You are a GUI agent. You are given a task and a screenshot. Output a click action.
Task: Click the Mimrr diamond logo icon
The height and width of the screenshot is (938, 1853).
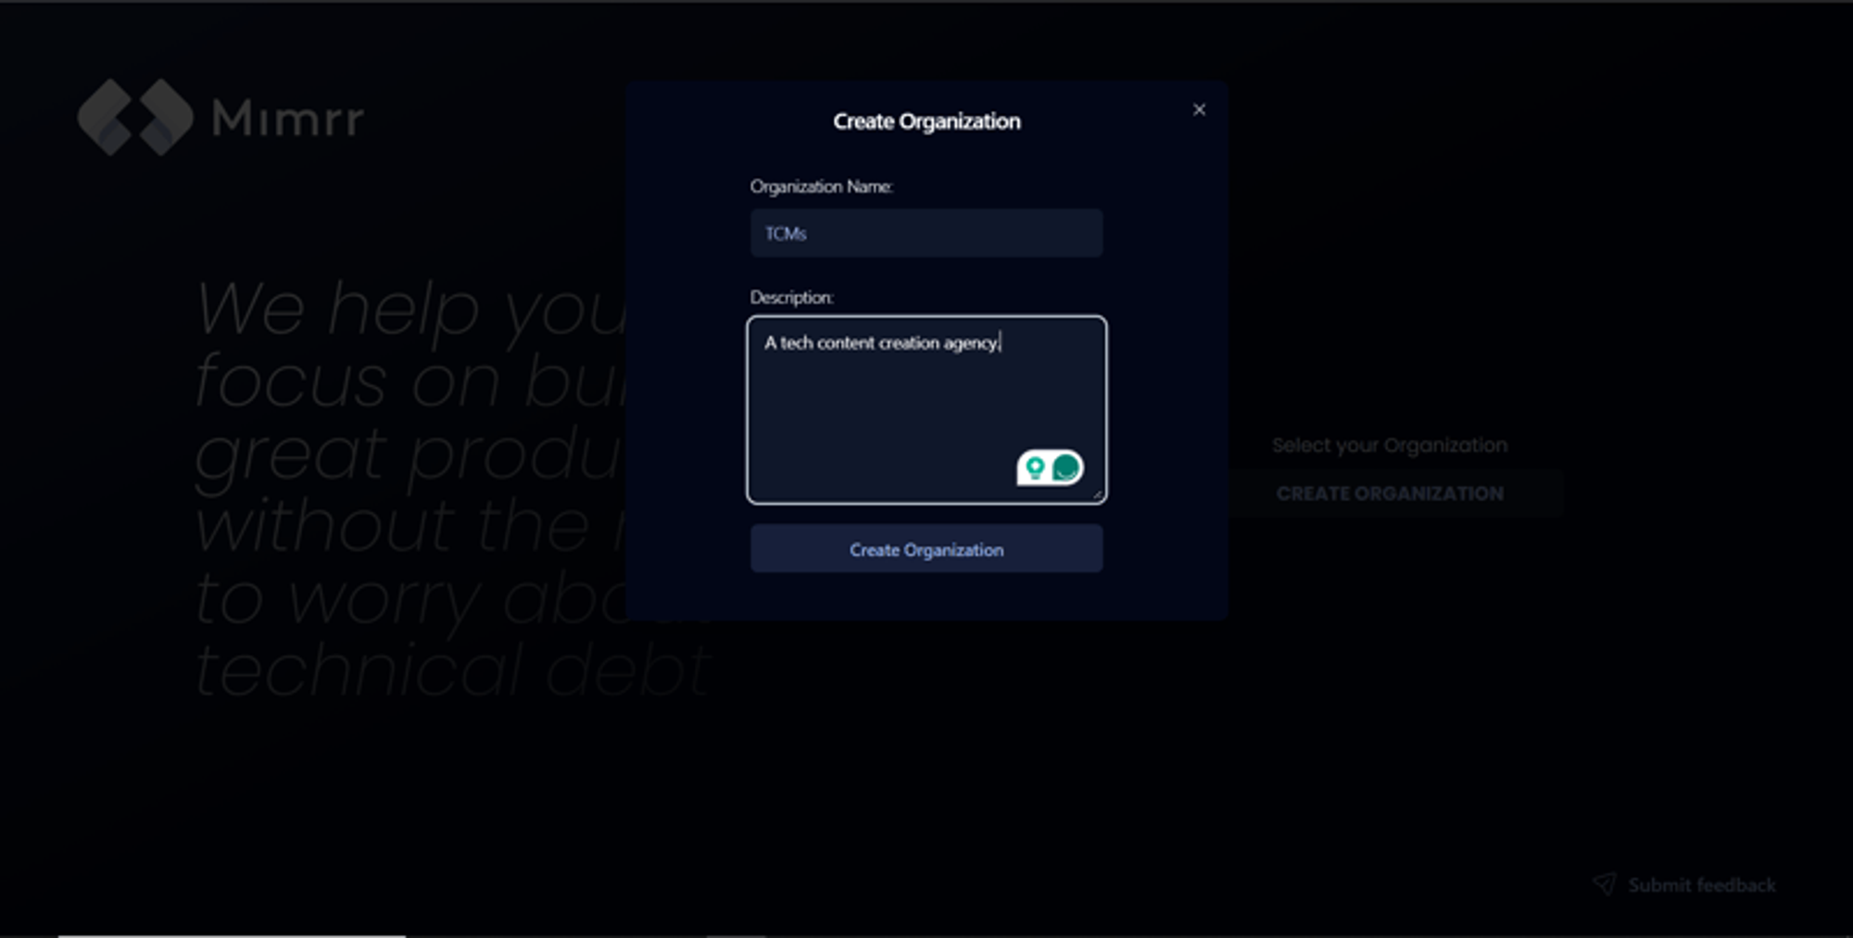point(135,118)
